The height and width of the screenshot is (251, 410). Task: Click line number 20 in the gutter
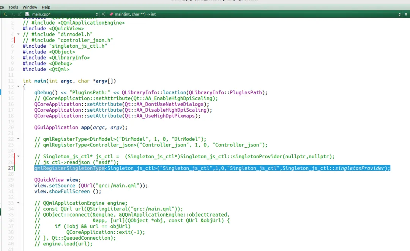click(x=11, y=128)
